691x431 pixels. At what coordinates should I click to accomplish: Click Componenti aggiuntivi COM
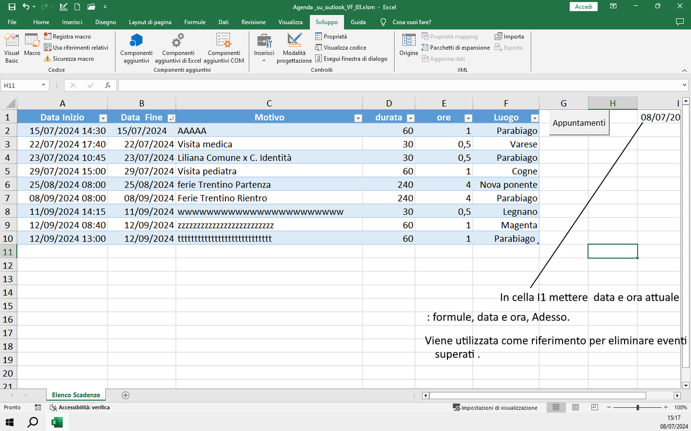[x=223, y=48]
